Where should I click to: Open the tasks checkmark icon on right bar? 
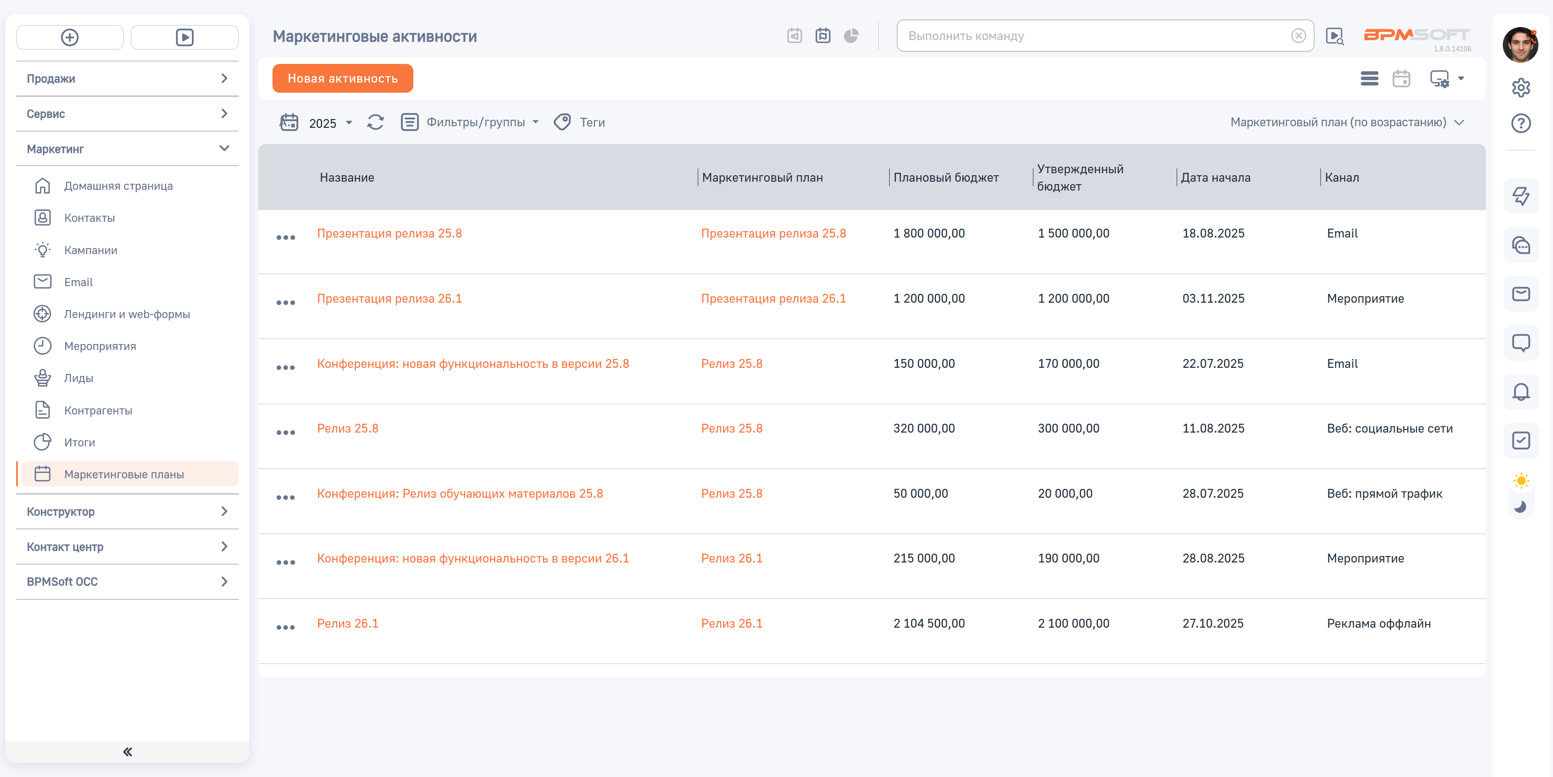pos(1521,441)
